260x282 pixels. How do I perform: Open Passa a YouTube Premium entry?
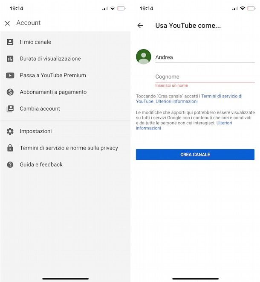(65, 75)
